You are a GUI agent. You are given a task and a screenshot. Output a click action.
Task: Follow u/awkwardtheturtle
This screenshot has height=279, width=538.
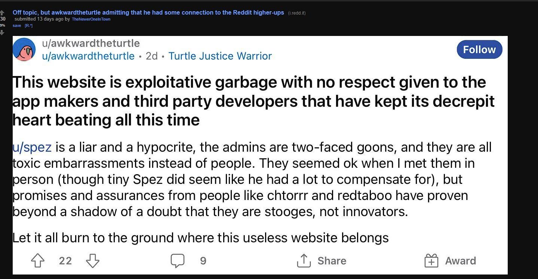[x=479, y=49]
